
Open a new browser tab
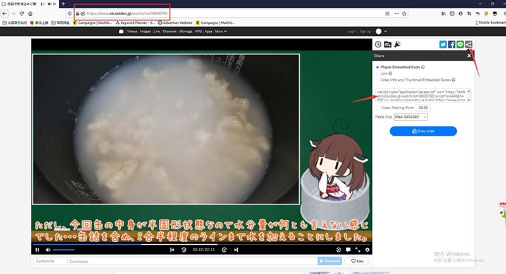pyautogui.click(x=63, y=4)
